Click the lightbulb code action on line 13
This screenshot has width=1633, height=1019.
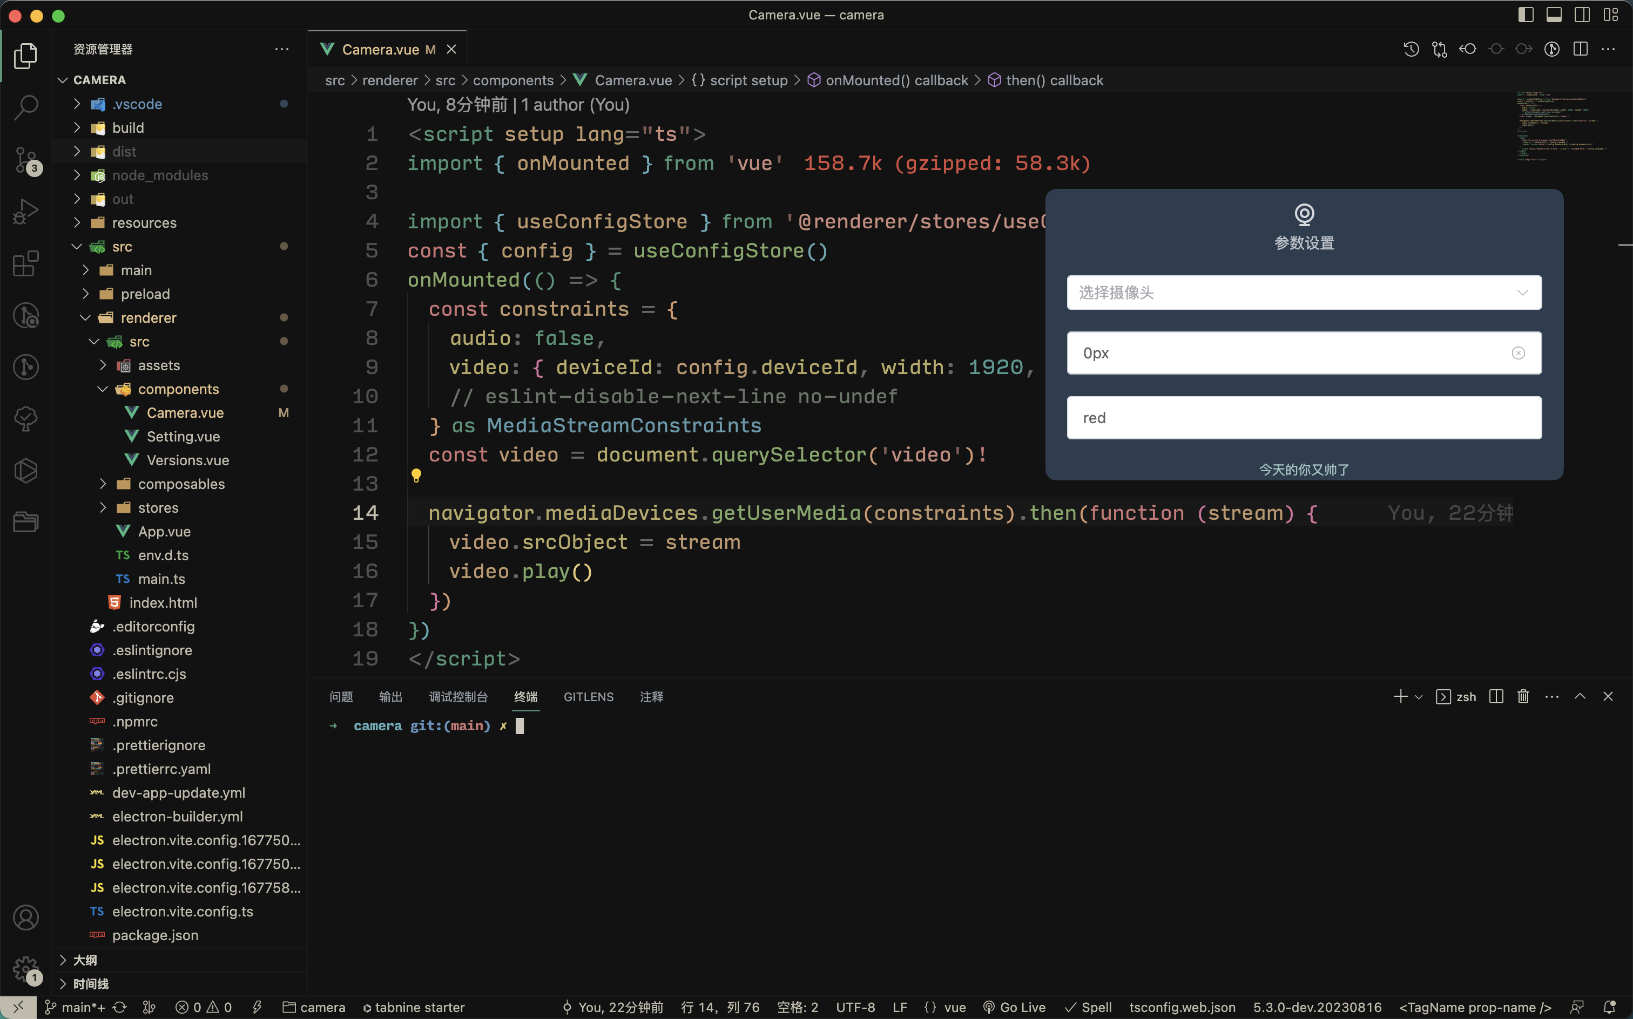(416, 476)
